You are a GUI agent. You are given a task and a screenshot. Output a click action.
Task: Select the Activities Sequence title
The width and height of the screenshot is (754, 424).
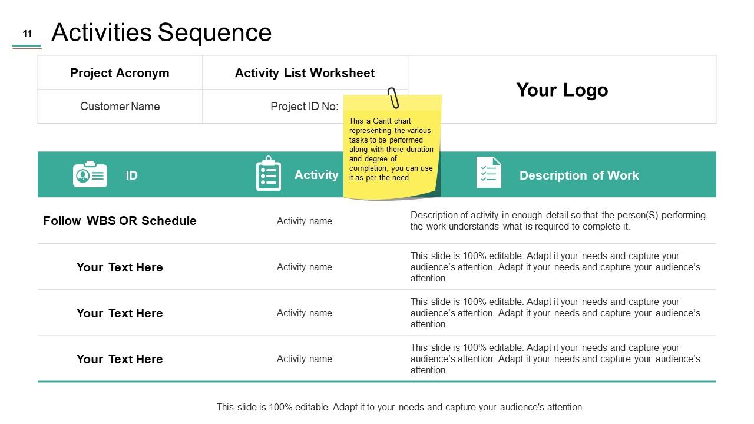click(x=161, y=32)
